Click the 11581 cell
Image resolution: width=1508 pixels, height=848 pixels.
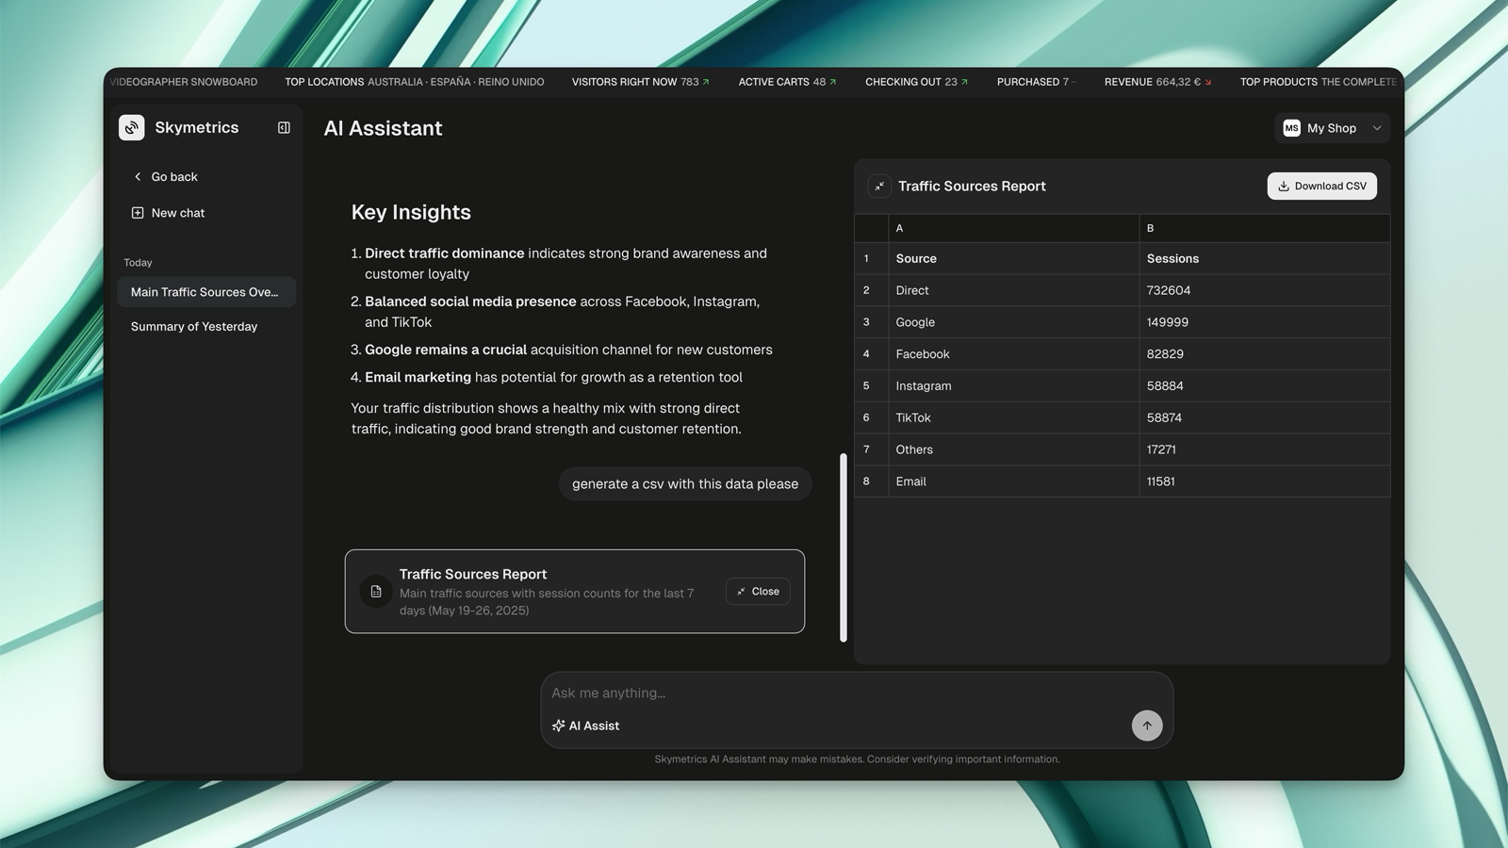pos(1265,481)
